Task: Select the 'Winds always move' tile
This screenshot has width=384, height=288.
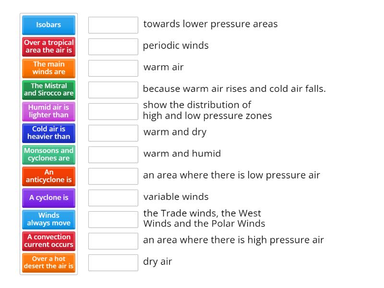Action: (x=48, y=219)
